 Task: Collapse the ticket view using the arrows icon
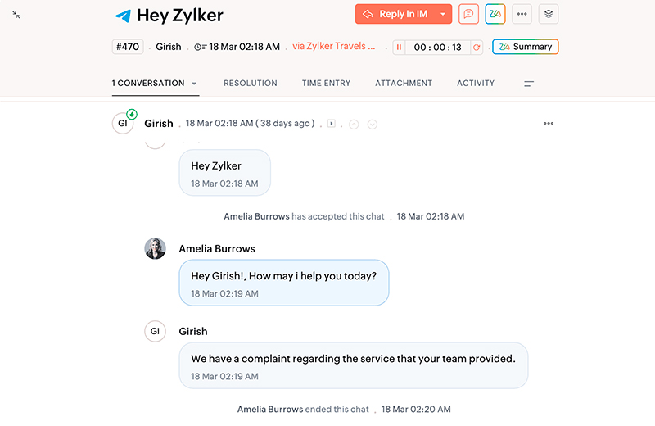click(x=16, y=15)
